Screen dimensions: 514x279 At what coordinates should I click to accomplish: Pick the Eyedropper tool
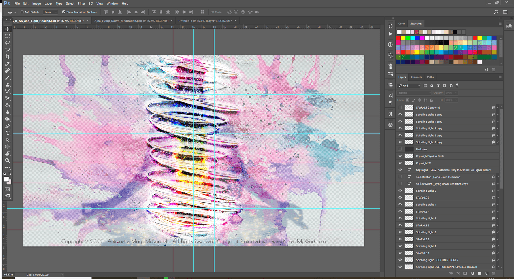point(8,64)
